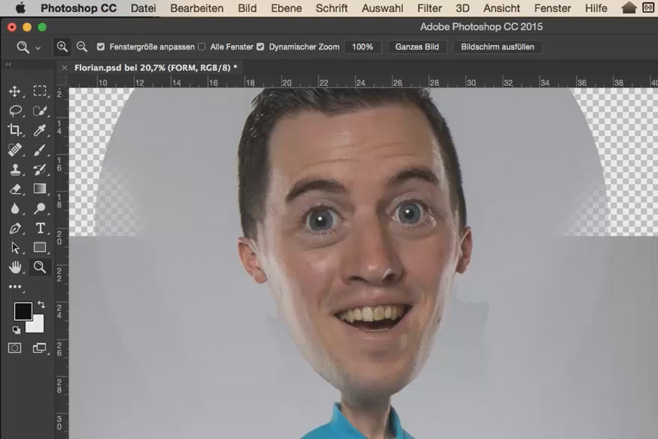
Task: Open the 3D menu
Action: (463, 8)
